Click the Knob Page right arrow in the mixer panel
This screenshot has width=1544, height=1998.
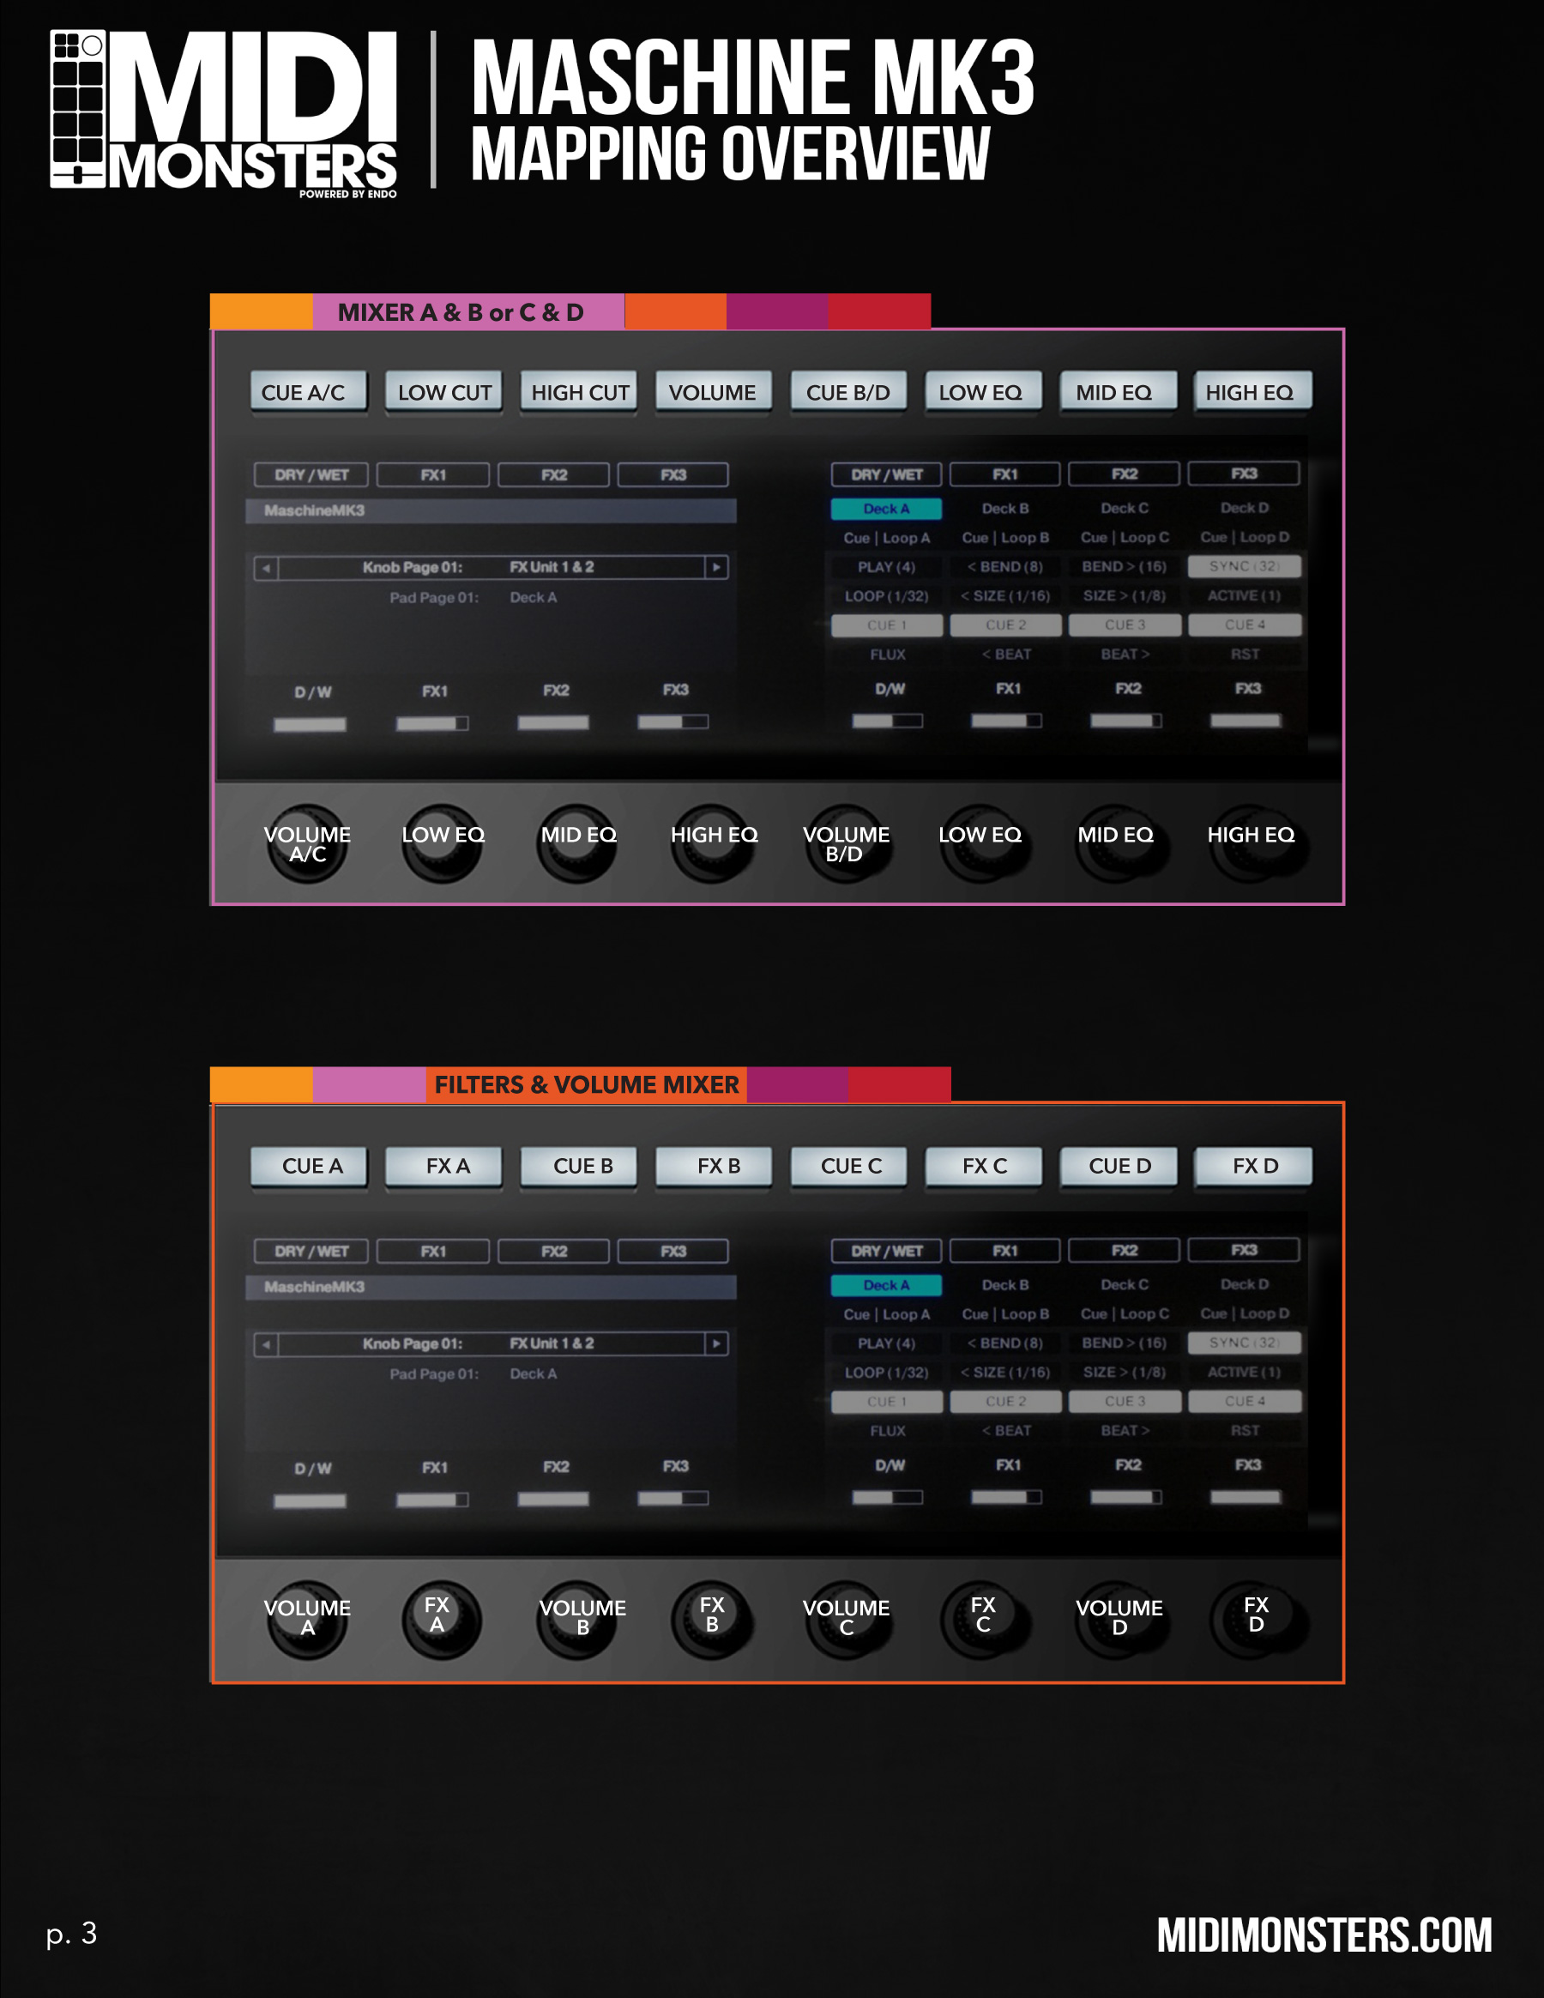pos(716,567)
